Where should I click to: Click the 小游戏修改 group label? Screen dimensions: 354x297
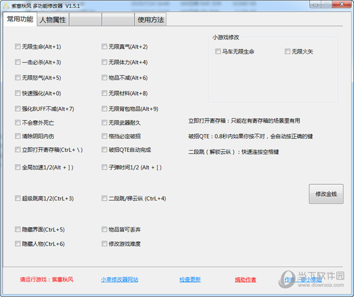(225, 37)
